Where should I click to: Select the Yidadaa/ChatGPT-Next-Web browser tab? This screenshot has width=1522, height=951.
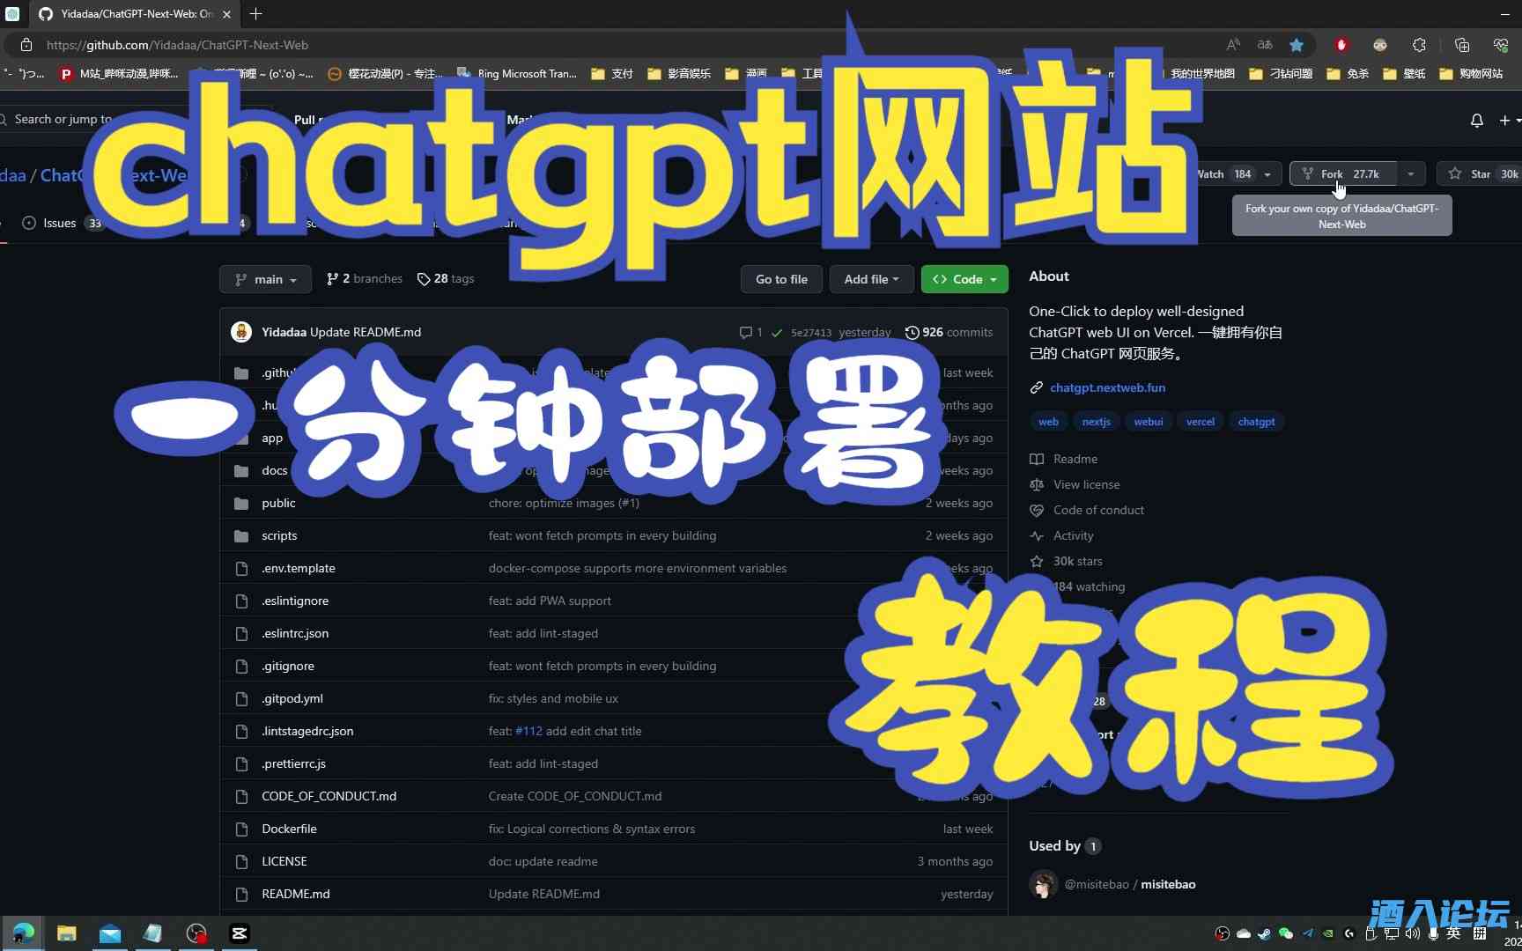tap(134, 14)
